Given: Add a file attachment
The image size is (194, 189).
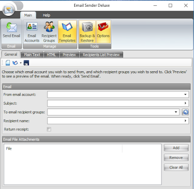Looking at the screenshot, I should (176, 148).
